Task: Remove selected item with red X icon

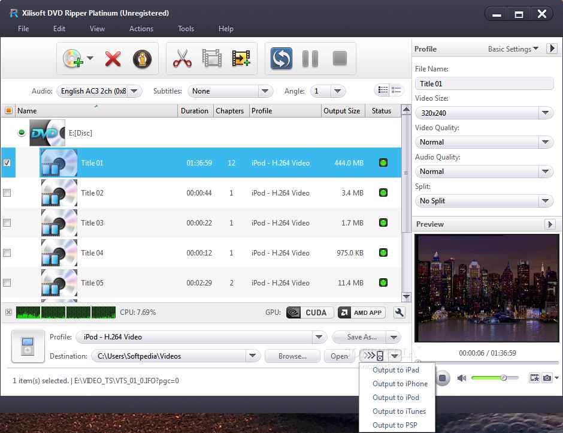Action: pyautogui.click(x=113, y=59)
